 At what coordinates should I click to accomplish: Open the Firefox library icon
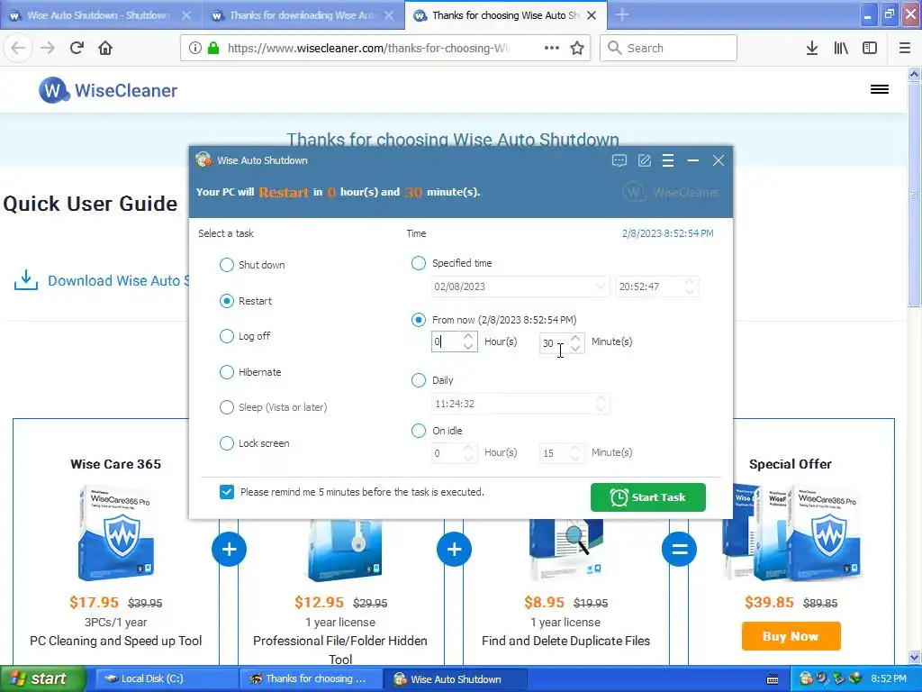click(841, 49)
